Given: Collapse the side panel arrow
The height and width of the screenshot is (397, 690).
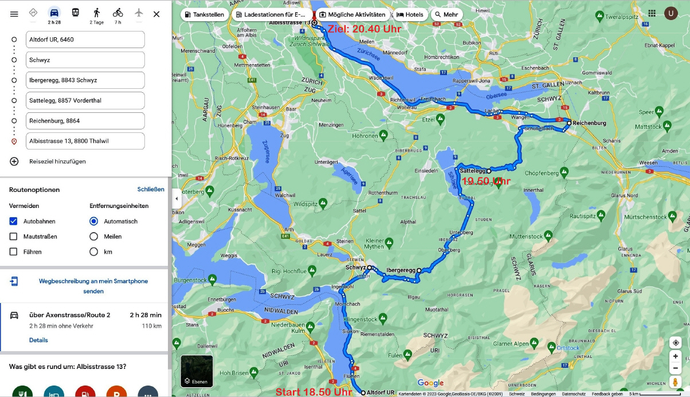Looking at the screenshot, I should point(177,199).
